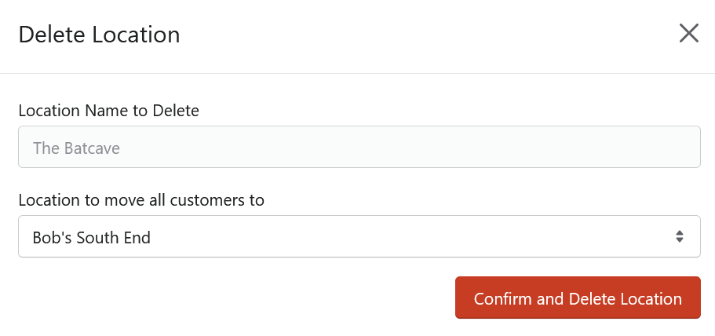
Task: Click the upward triangle of select caret
Action: pos(680,232)
